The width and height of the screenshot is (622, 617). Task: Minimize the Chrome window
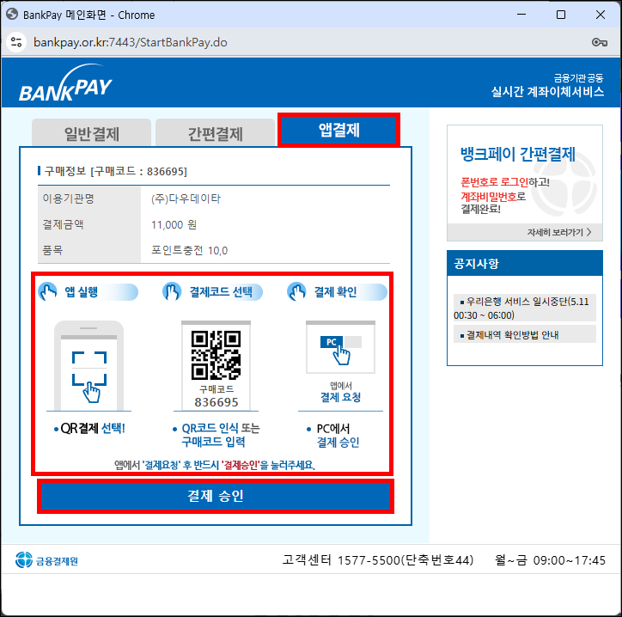click(521, 15)
